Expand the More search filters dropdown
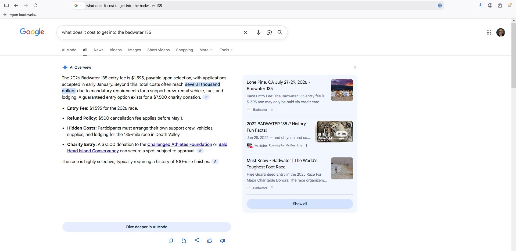Screen dimensions: 516x251 [x=206, y=50]
